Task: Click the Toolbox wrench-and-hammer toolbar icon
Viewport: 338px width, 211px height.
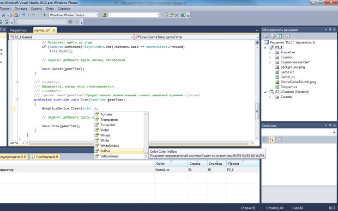Action: (x=177, y=15)
